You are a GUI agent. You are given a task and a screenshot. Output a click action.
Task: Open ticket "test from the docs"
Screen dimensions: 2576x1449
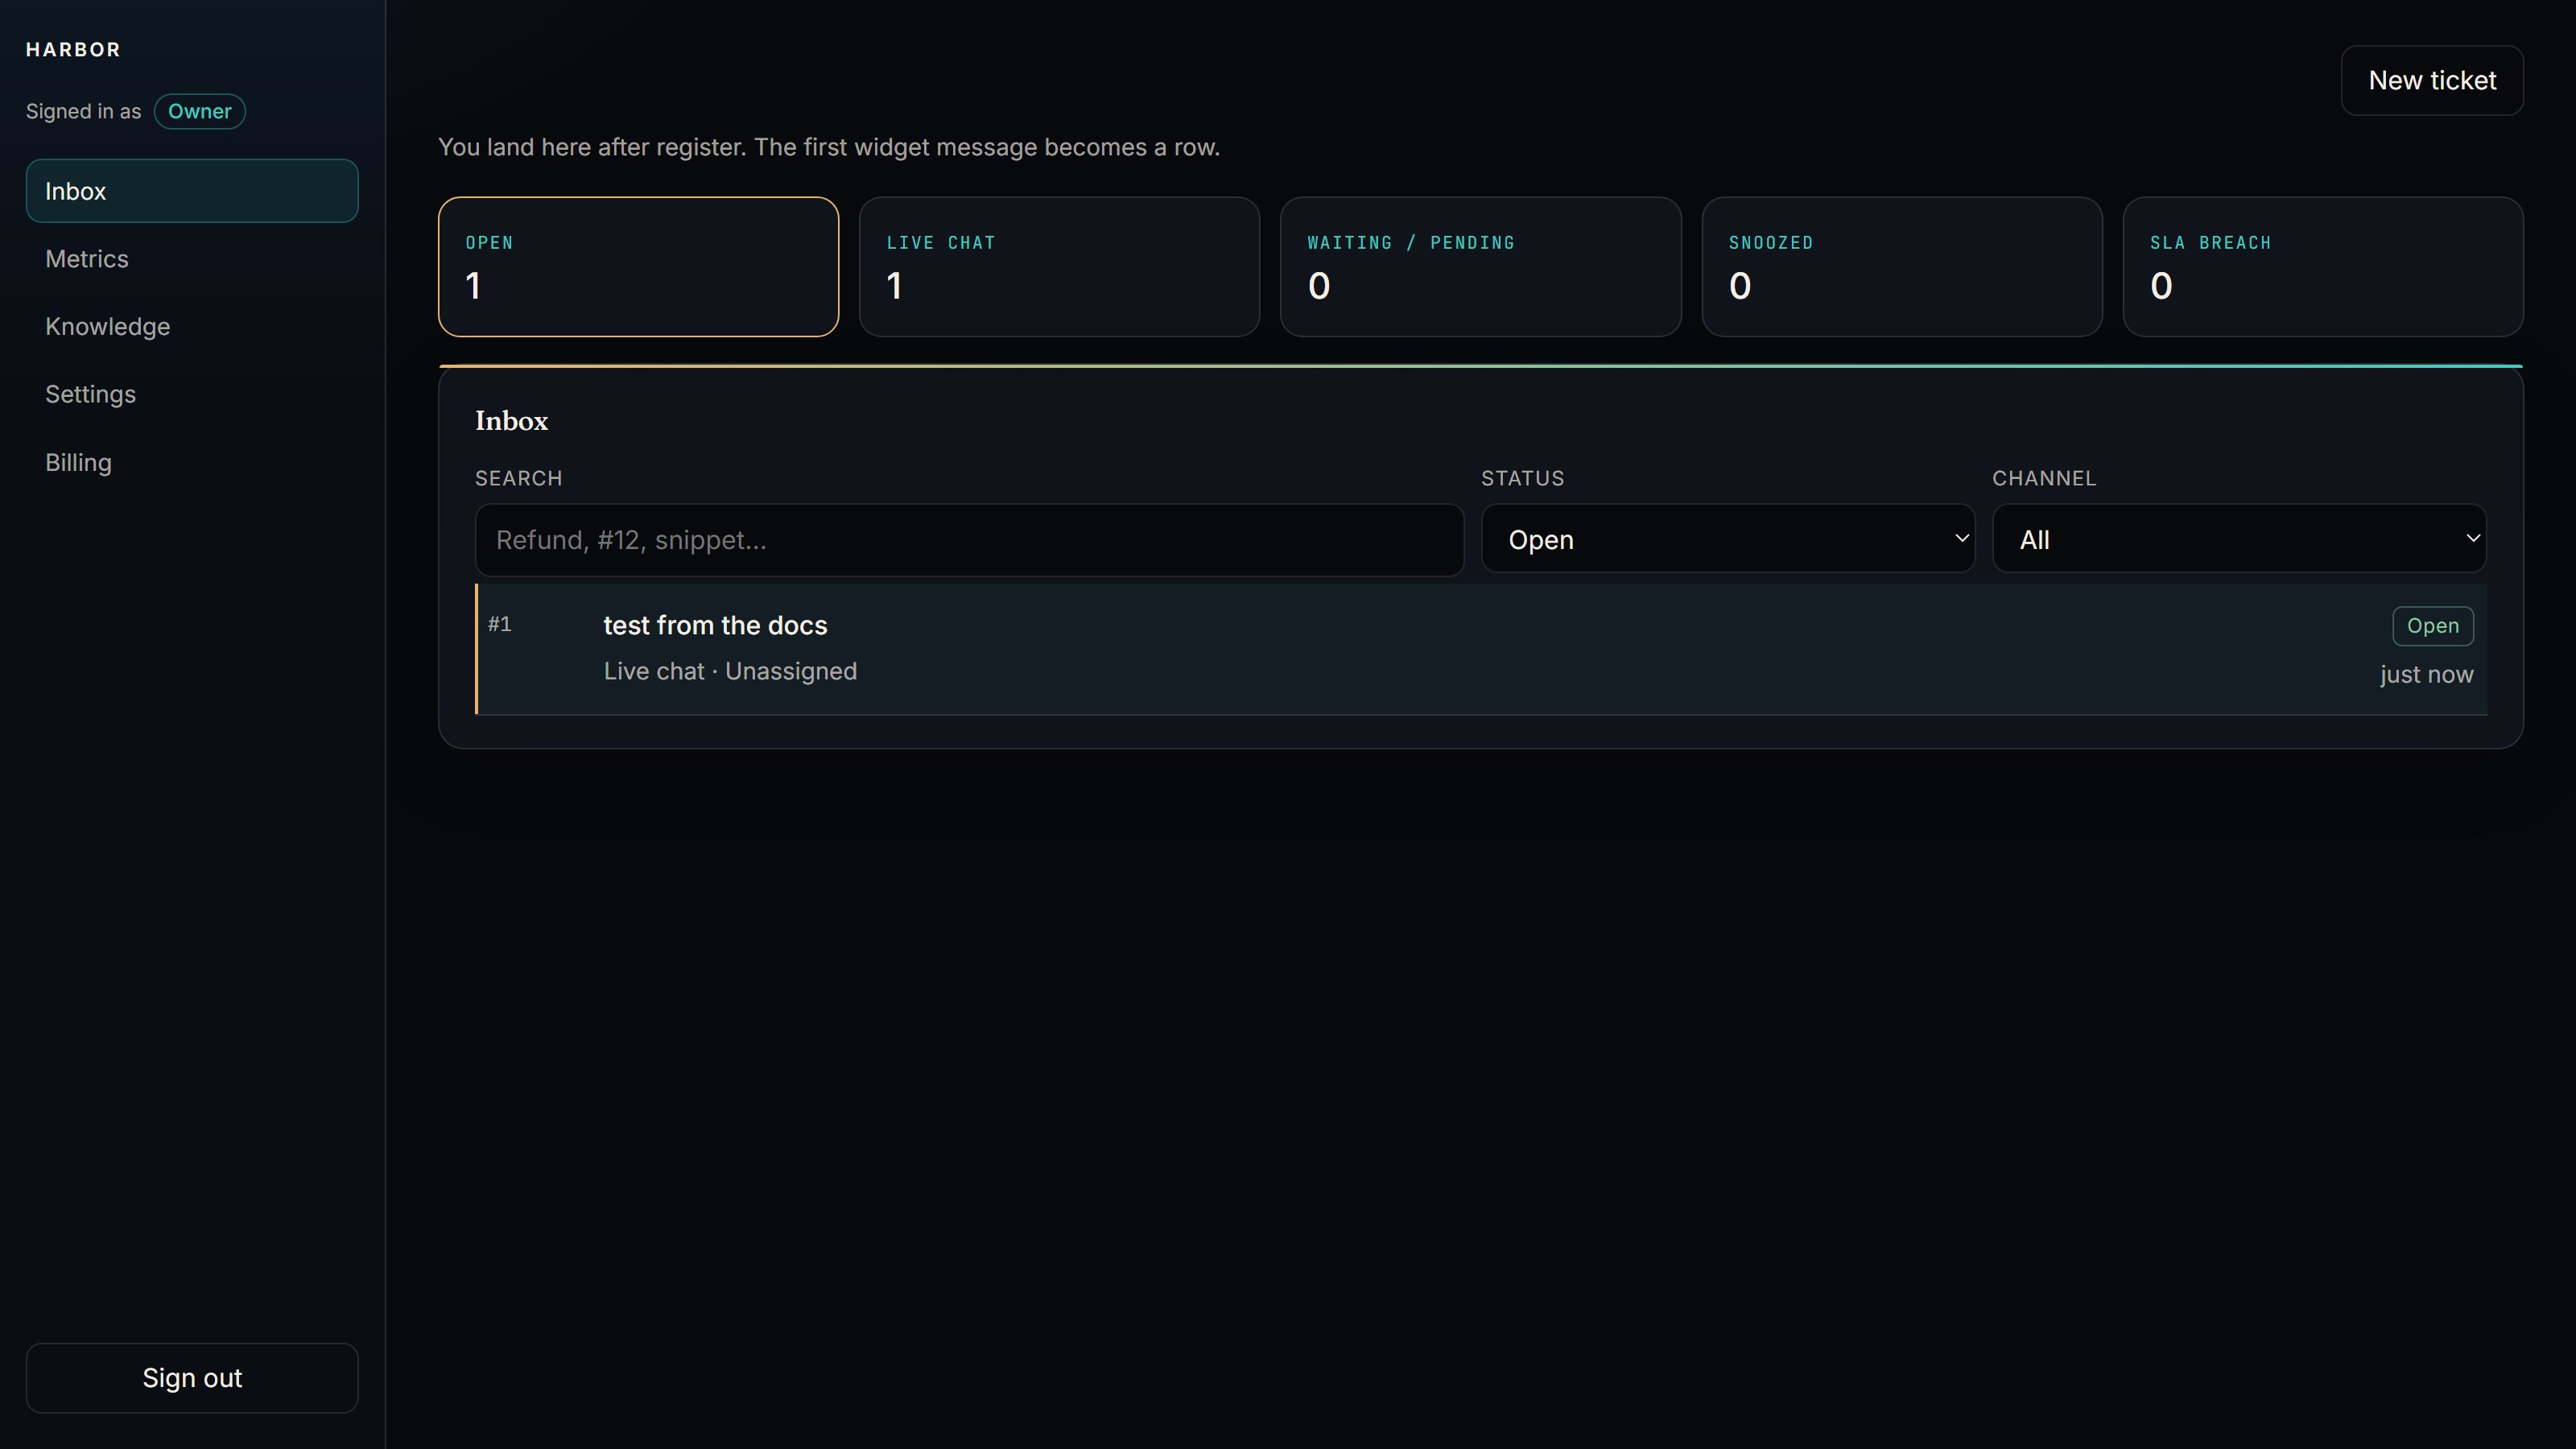1481,649
